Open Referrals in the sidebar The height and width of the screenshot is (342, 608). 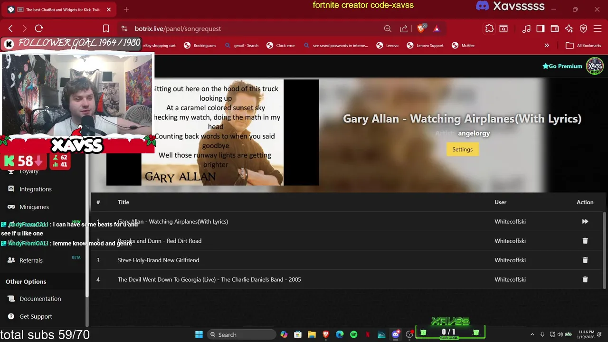coord(31,260)
